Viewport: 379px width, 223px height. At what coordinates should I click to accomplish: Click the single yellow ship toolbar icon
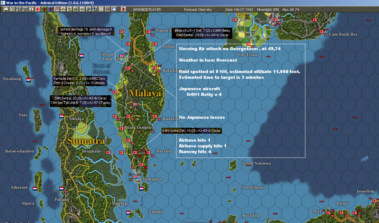[63, 9]
